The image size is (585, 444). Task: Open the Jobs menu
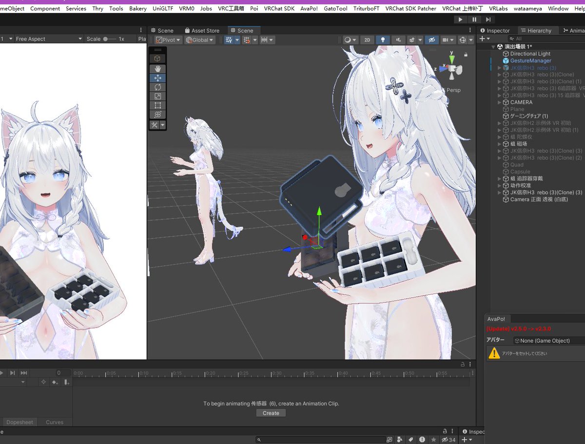(x=206, y=8)
